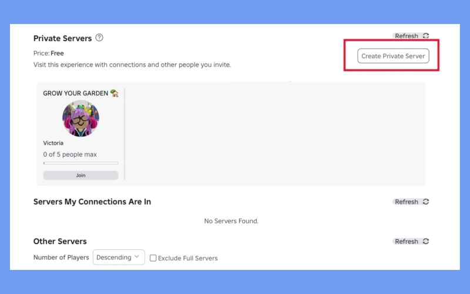Open Victoria's avatar picture
This screenshot has height=294, width=470.
[x=80, y=118]
